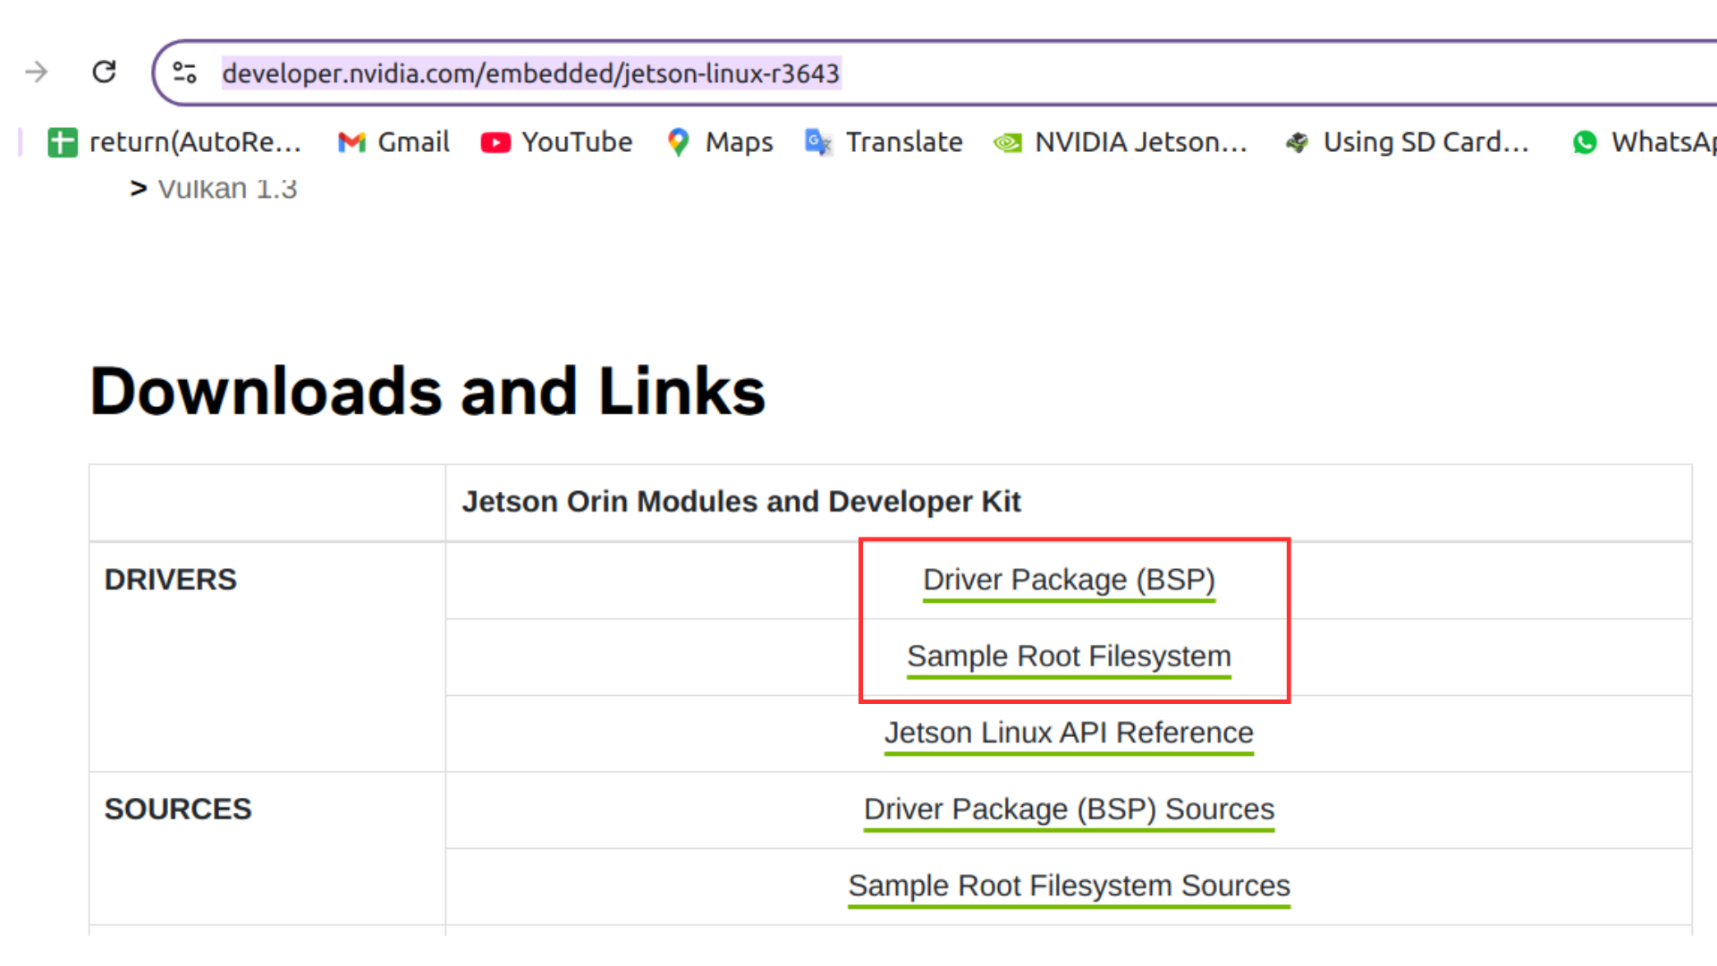This screenshot has width=1717, height=966.
Task: Click the Downloads and Links heading
Action: tap(427, 392)
